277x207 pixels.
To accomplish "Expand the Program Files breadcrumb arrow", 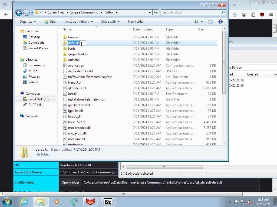I will pos(67,12).
